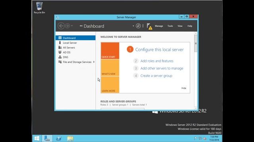This screenshot has height=142, width=254.
Task: Click the network icon in tray
Action: pos(200,138)
